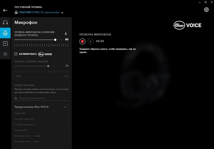Screen dimensions: 214x149
Task: Click the 00:00 recording timer
Action: coord(100,41)
